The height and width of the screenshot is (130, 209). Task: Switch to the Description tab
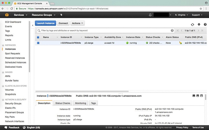click(x=44, y=103)
